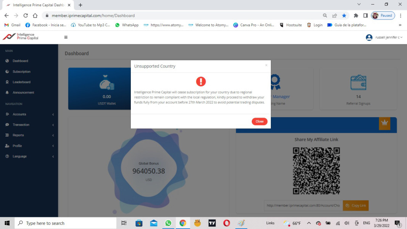Open the Leaderboard sidebar item
This screenshot has width=407, height=229.
(21, 82)
